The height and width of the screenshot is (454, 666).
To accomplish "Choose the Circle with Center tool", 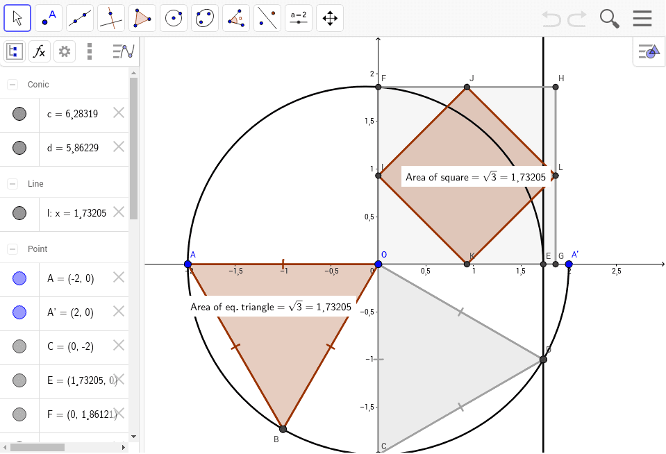I will click(173, 17).
